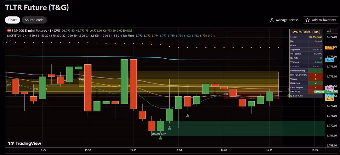The image size is (340, 155).
Task: Click the 16:10 time axis label
Action: (269, 150)
